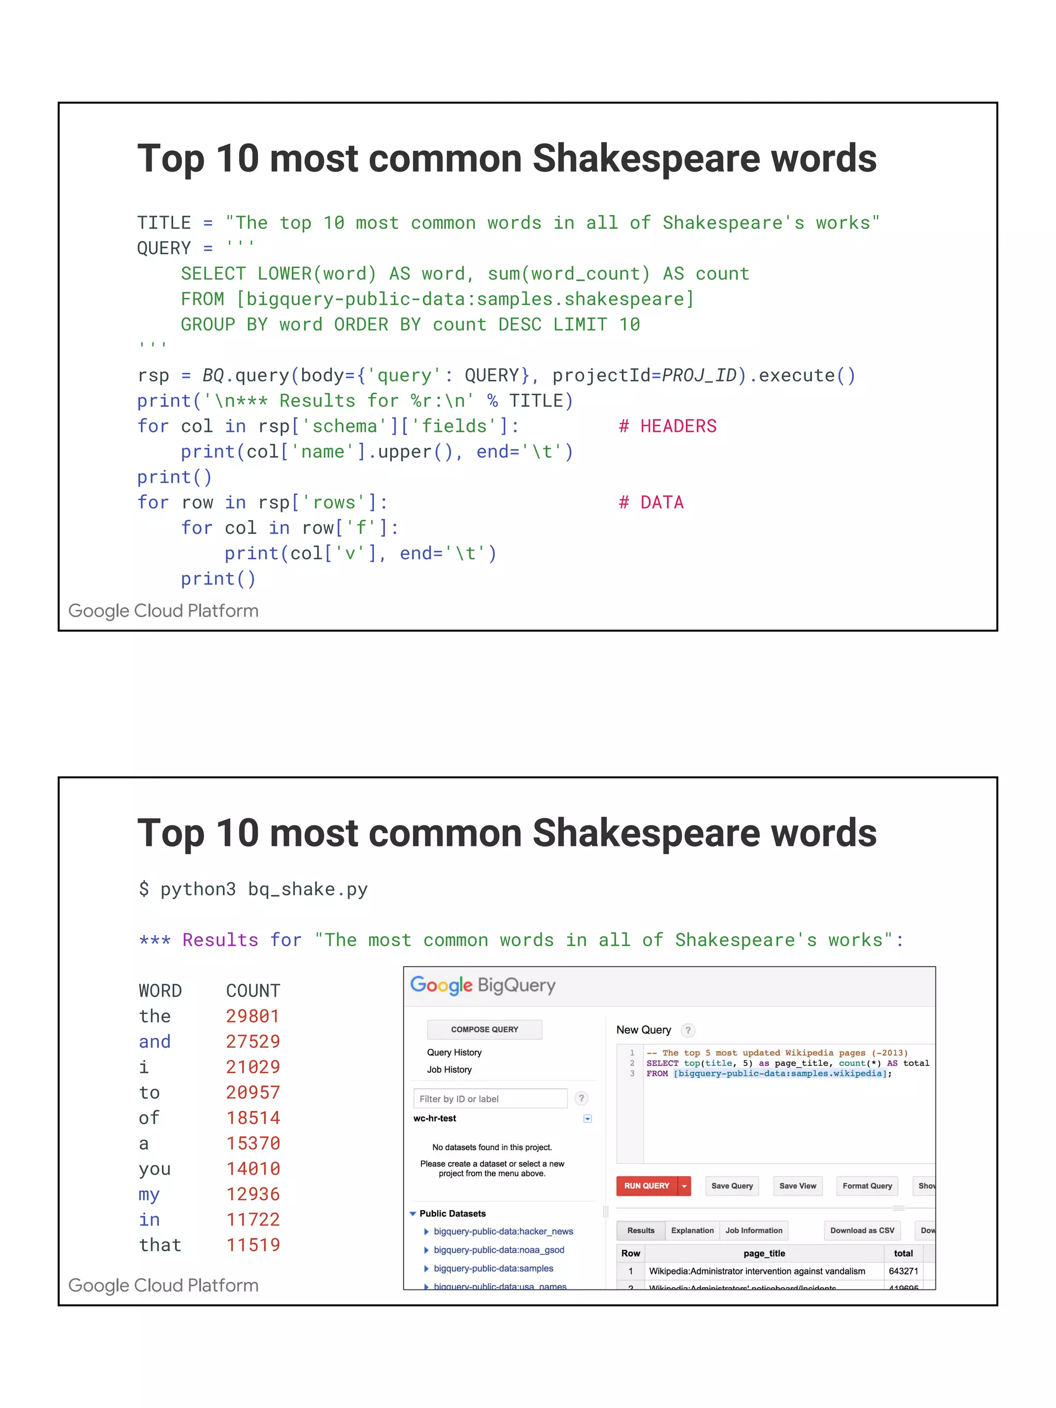This screenshot has height=1408, width=1056.
Task: Open the wc-hr-test project dropdown arrow
Action: (x=587, y=1118)
